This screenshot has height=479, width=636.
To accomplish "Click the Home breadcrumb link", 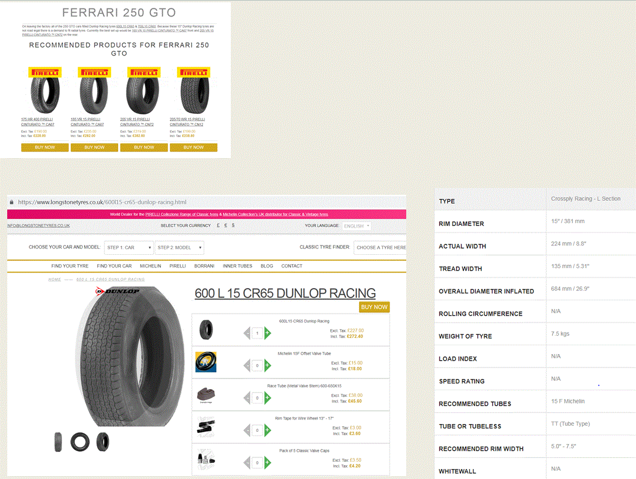I will (55, 279).
